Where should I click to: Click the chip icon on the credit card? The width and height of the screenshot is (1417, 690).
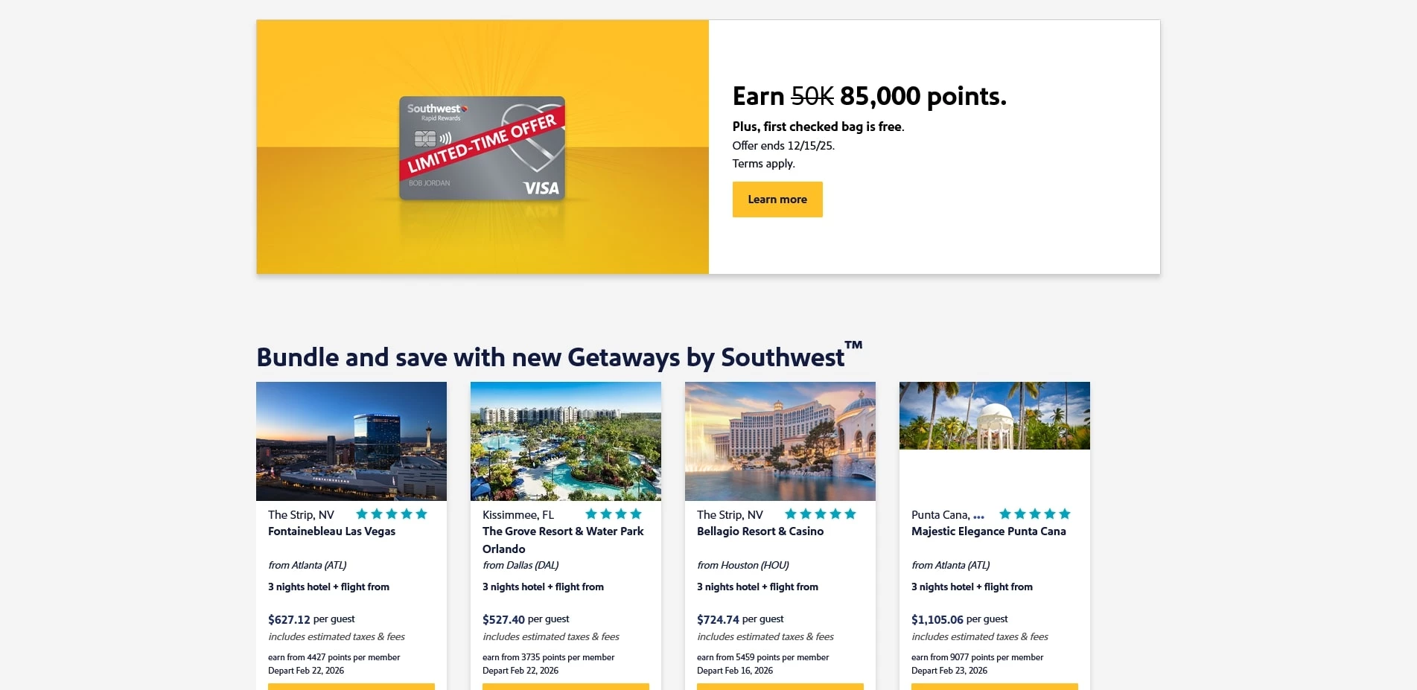tap(425, 139)
